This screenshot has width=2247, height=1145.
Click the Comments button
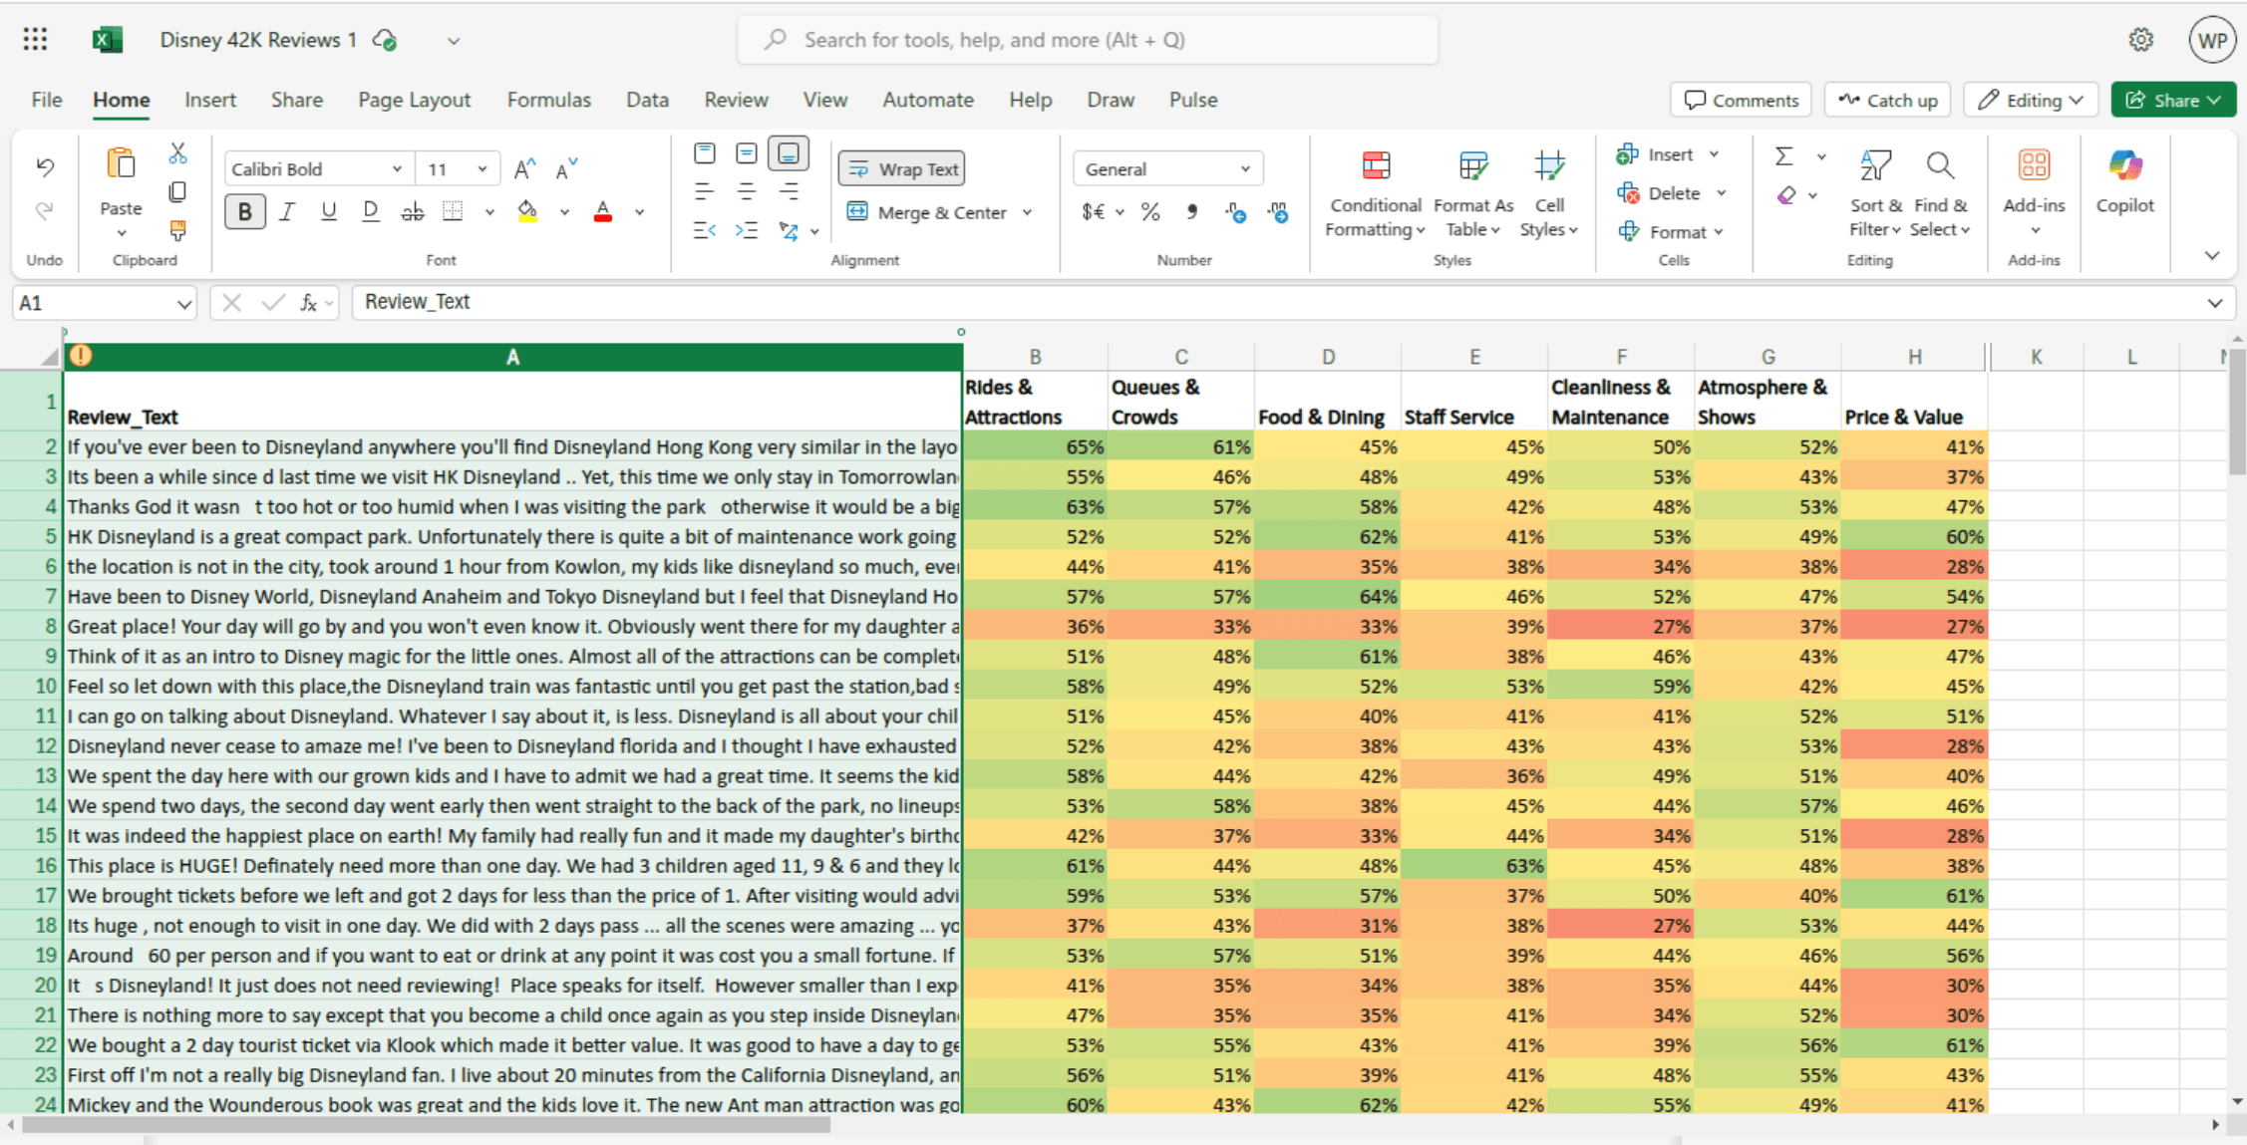click(1741, 100)
